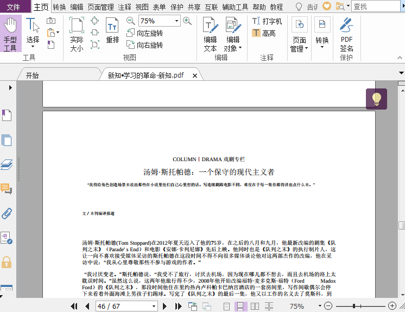Screen dimensions: 405x312
Task: Close the 新知•学习的革命-新知.pdf tab
Action: coord(195,75)
